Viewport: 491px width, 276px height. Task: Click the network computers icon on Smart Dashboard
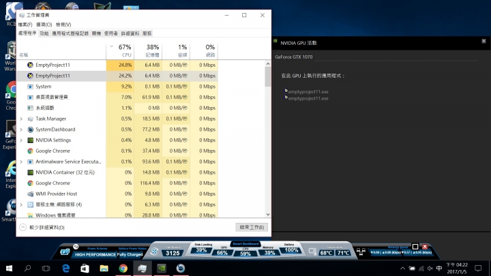(361, 251)
